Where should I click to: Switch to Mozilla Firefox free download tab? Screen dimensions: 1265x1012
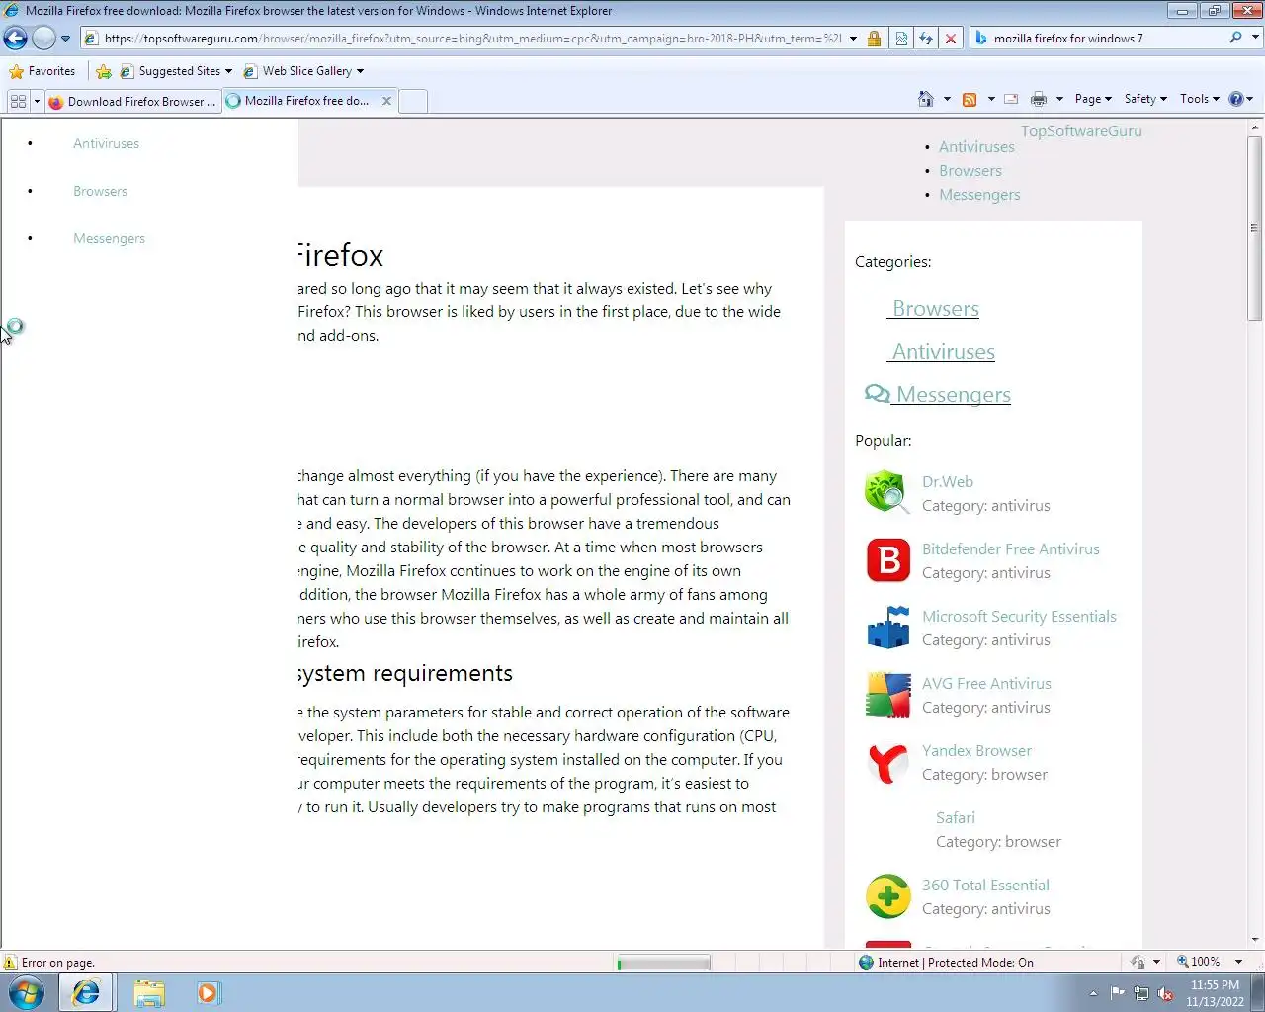point(299,101)
